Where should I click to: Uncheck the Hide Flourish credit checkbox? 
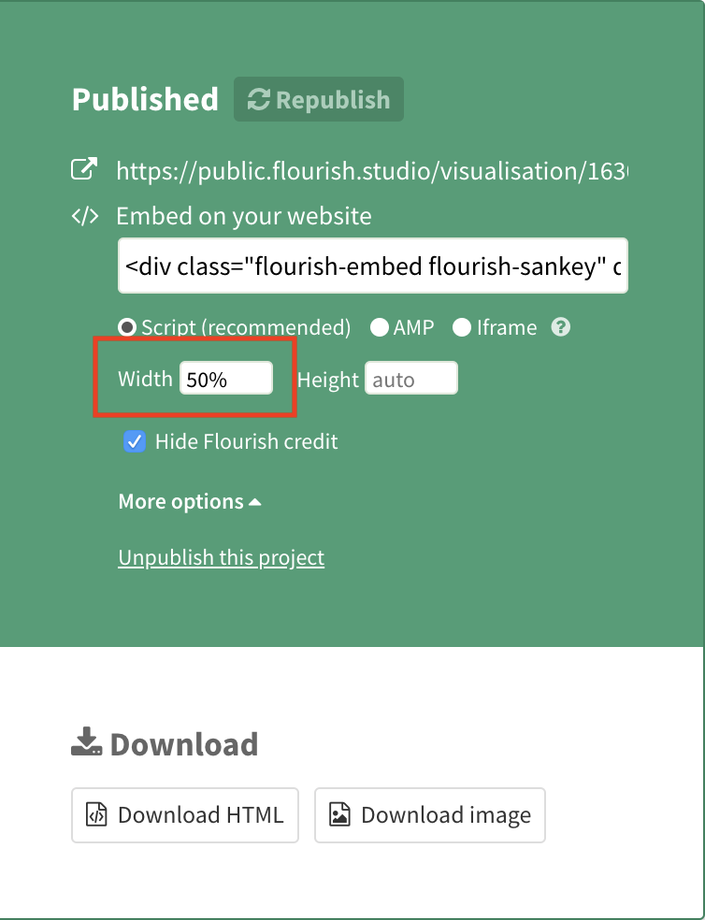pos(134,440)
